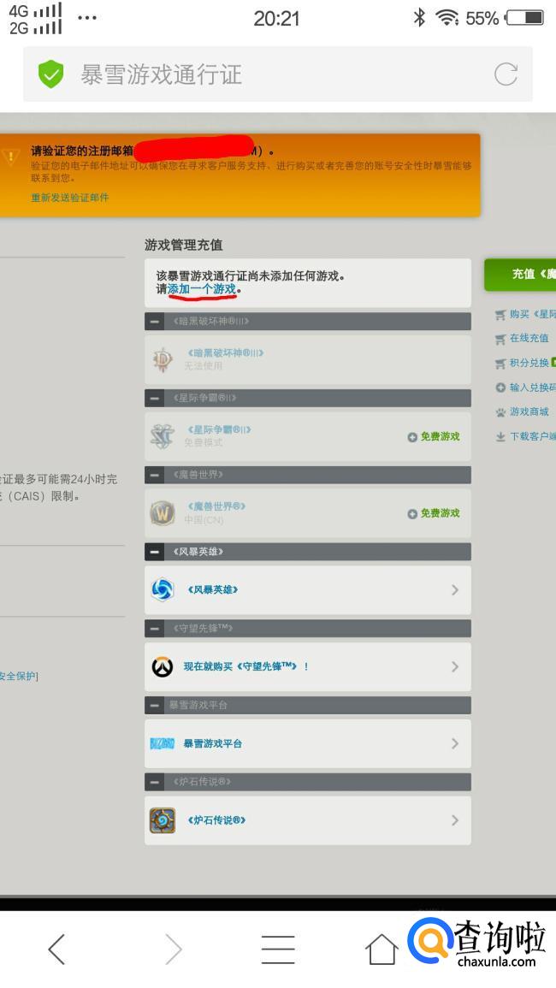Tap the plus icon beside 输入兑换码
This screenshot has height=988, width=556.
(x=500, y=388)
